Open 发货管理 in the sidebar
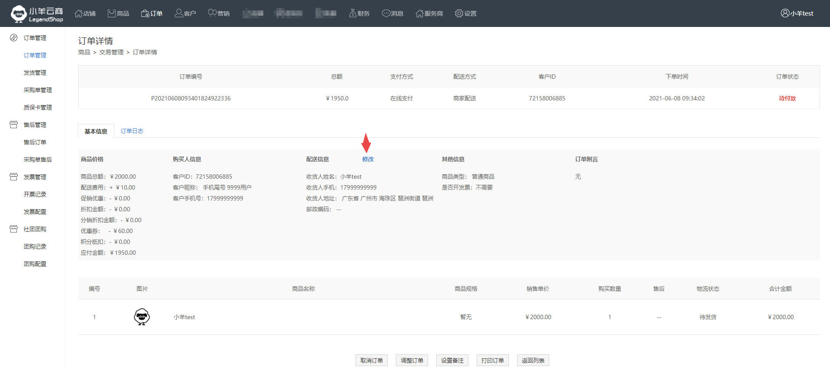 click(35, 73)
